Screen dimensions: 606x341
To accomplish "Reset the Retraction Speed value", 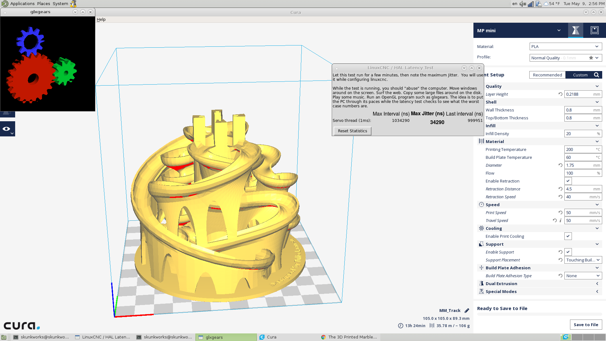I will tap(560, 197).
